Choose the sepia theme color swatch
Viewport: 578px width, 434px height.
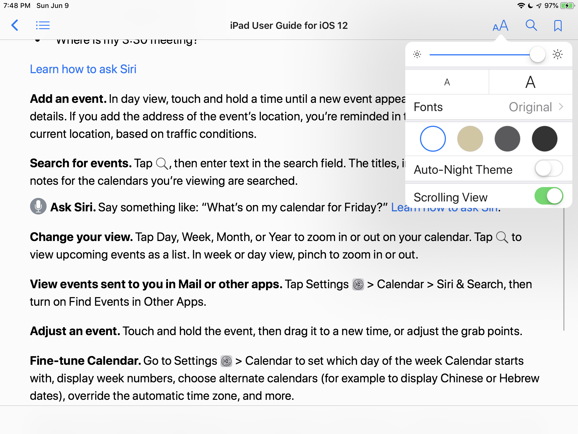[470, 139]
